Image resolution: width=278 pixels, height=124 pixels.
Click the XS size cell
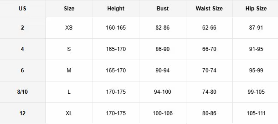pos(69,28)
